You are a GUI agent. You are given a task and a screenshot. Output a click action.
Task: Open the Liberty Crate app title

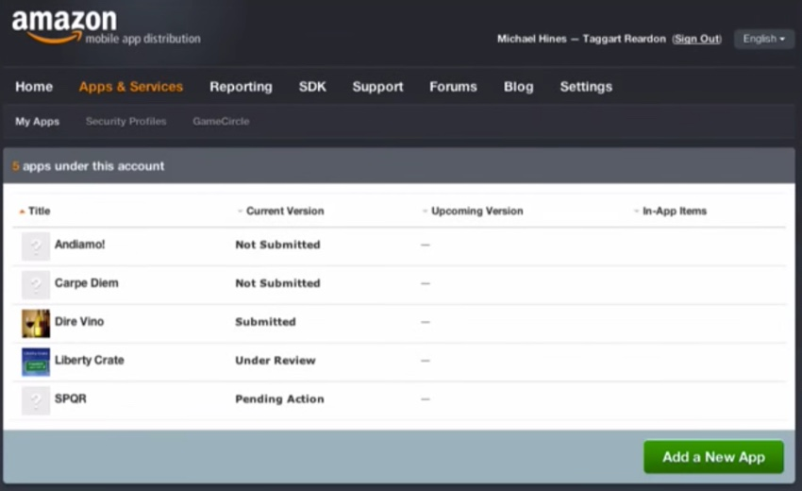90,360
